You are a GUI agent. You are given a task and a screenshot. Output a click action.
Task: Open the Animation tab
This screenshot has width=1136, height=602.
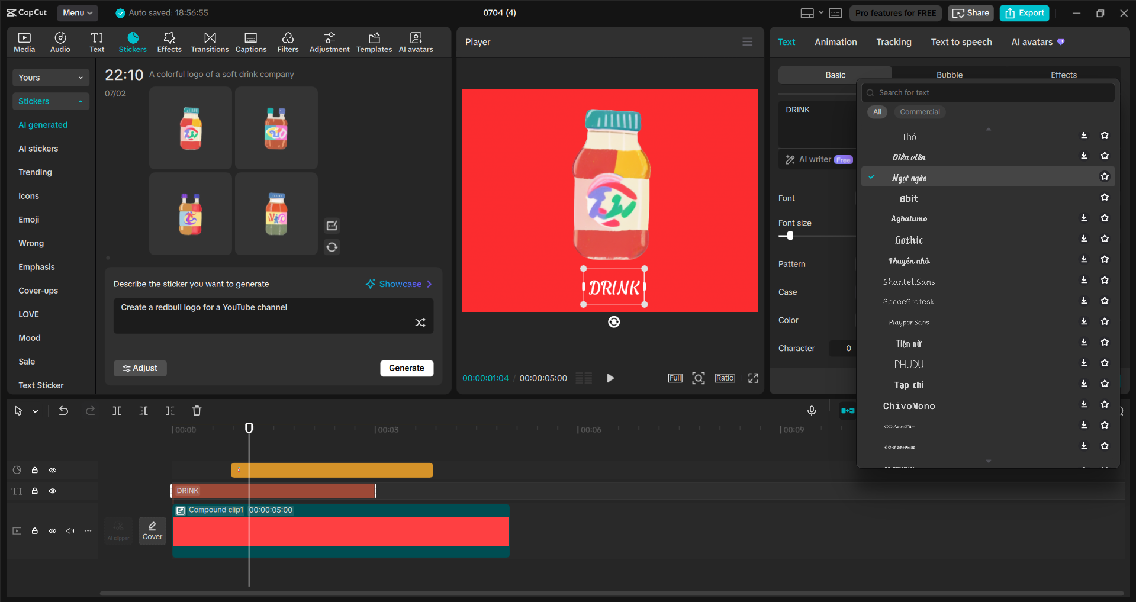835,41
